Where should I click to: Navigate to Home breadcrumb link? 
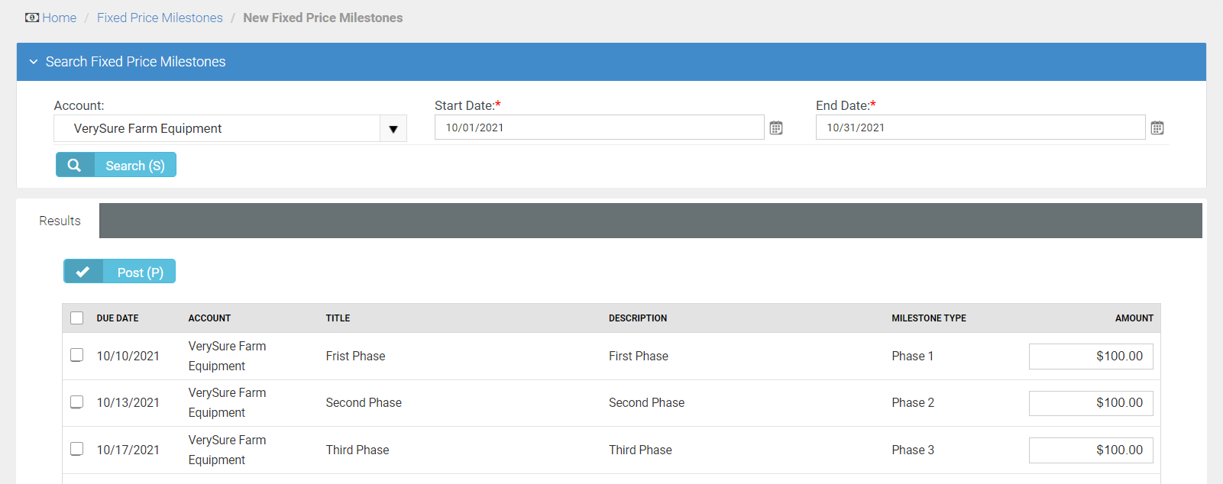point(59,18)
